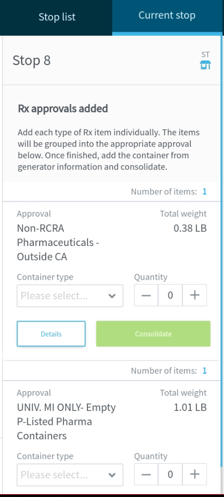Viewport: 224px width, 497px height.
Task: Select quantity field for Empty P-Listed Containers
Action: coord(170,475)
